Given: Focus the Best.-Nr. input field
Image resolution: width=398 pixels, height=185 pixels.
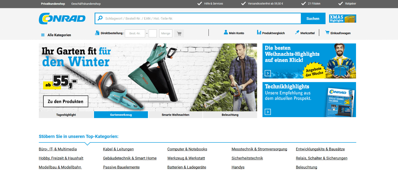Looking at the screenshot, I should (135, 33).
